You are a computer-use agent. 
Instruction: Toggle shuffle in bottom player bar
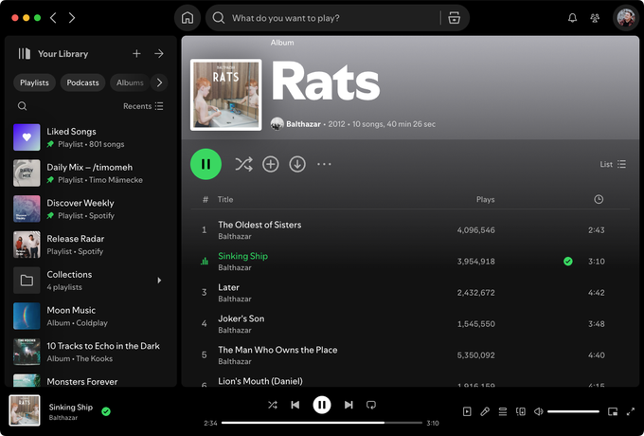pyautogui.click(x=273, y=405)
